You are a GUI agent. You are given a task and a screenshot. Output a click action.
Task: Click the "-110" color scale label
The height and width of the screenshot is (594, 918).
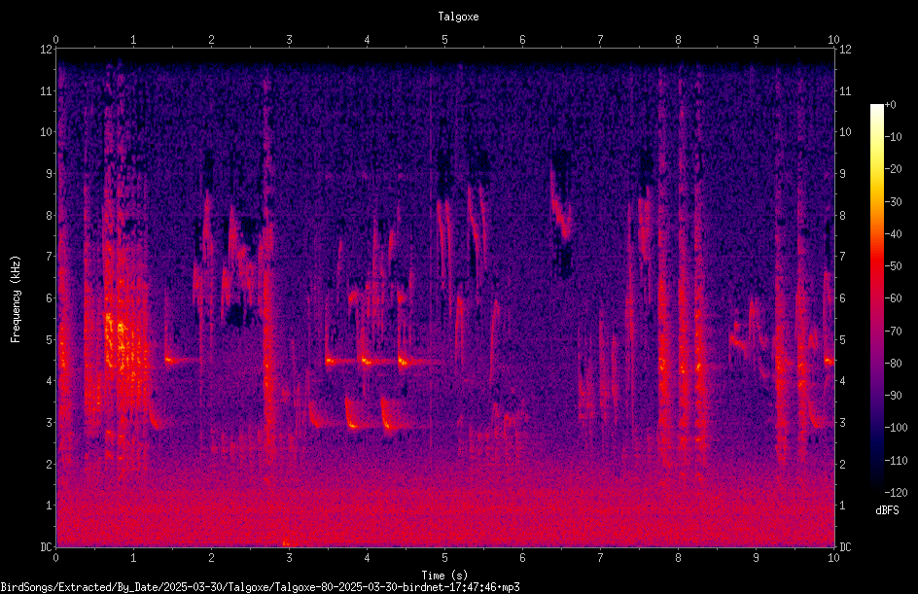click(x=896, y=461)
